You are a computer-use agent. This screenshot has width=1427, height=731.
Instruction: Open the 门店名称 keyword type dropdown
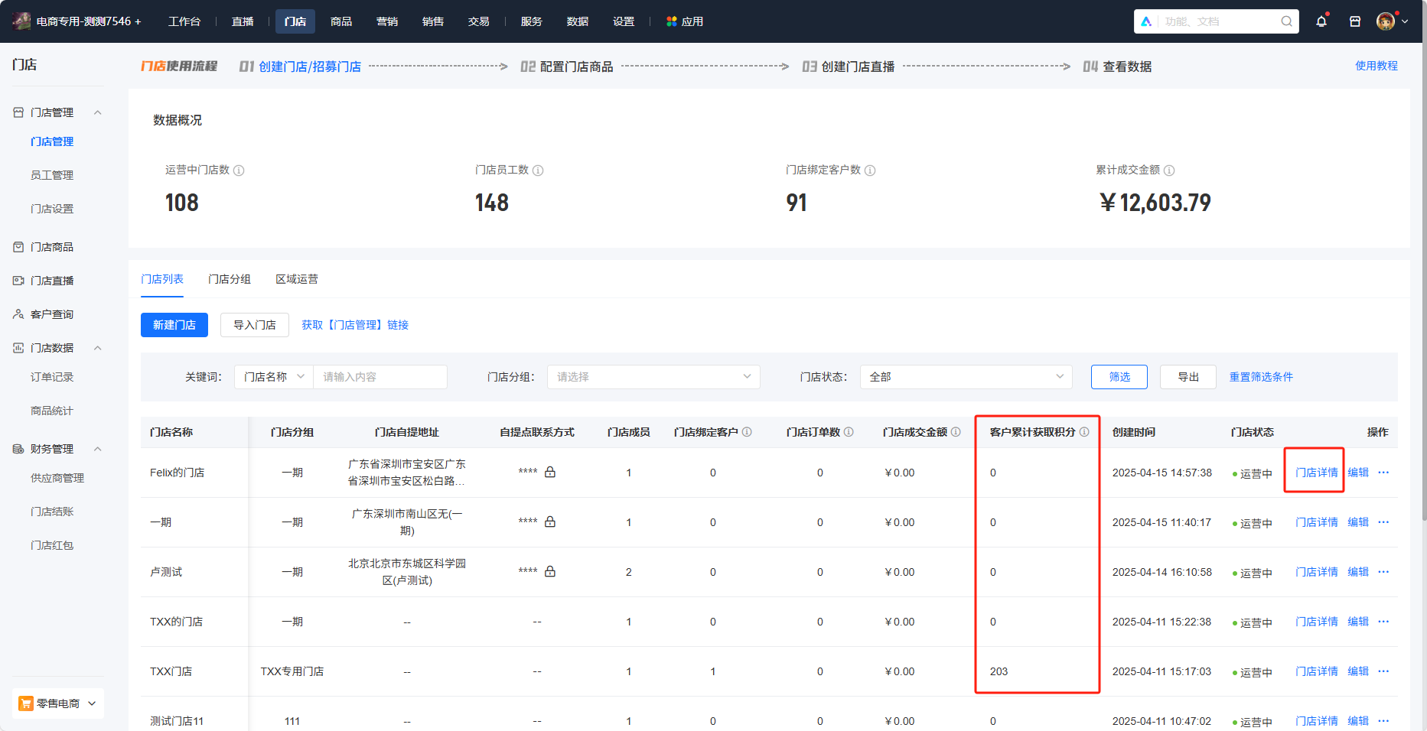coord(274,377)
